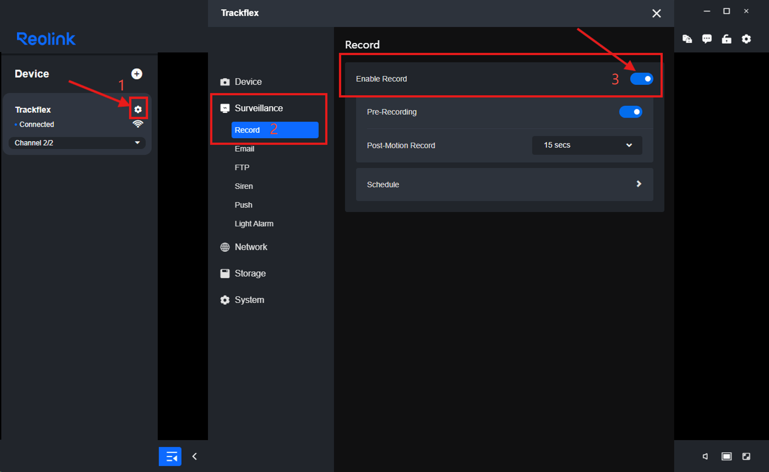The width and height of the screenshot is (769, 472).
Task: Click the Storage card icon
Action: point(225,274)
